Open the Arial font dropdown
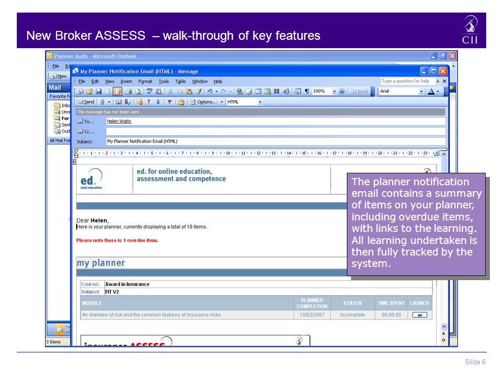 tap(421, 92)
